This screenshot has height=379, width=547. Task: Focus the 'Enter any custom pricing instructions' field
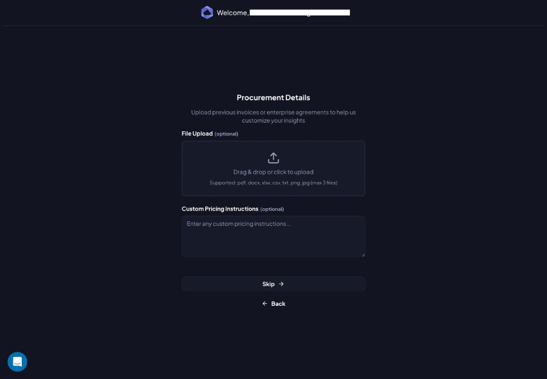tap(273, 236)
